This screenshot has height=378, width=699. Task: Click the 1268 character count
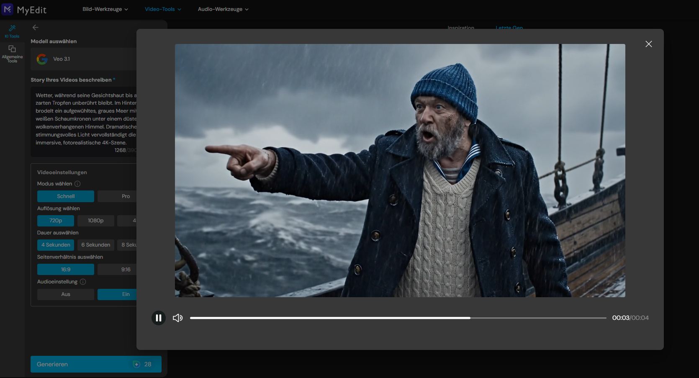point(120,150)
